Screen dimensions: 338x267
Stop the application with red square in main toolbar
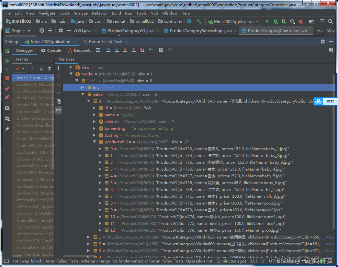pos(301,21)
